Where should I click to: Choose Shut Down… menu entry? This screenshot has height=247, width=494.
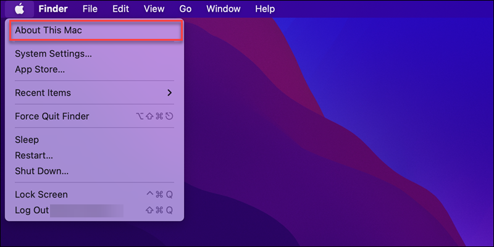click(95, 172)
